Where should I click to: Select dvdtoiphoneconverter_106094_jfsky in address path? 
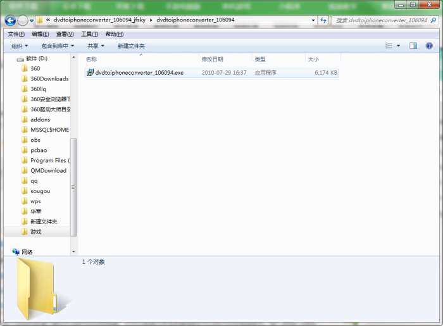(x=99, y=20)
